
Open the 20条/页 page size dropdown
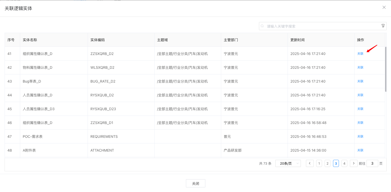coord(288,163)
